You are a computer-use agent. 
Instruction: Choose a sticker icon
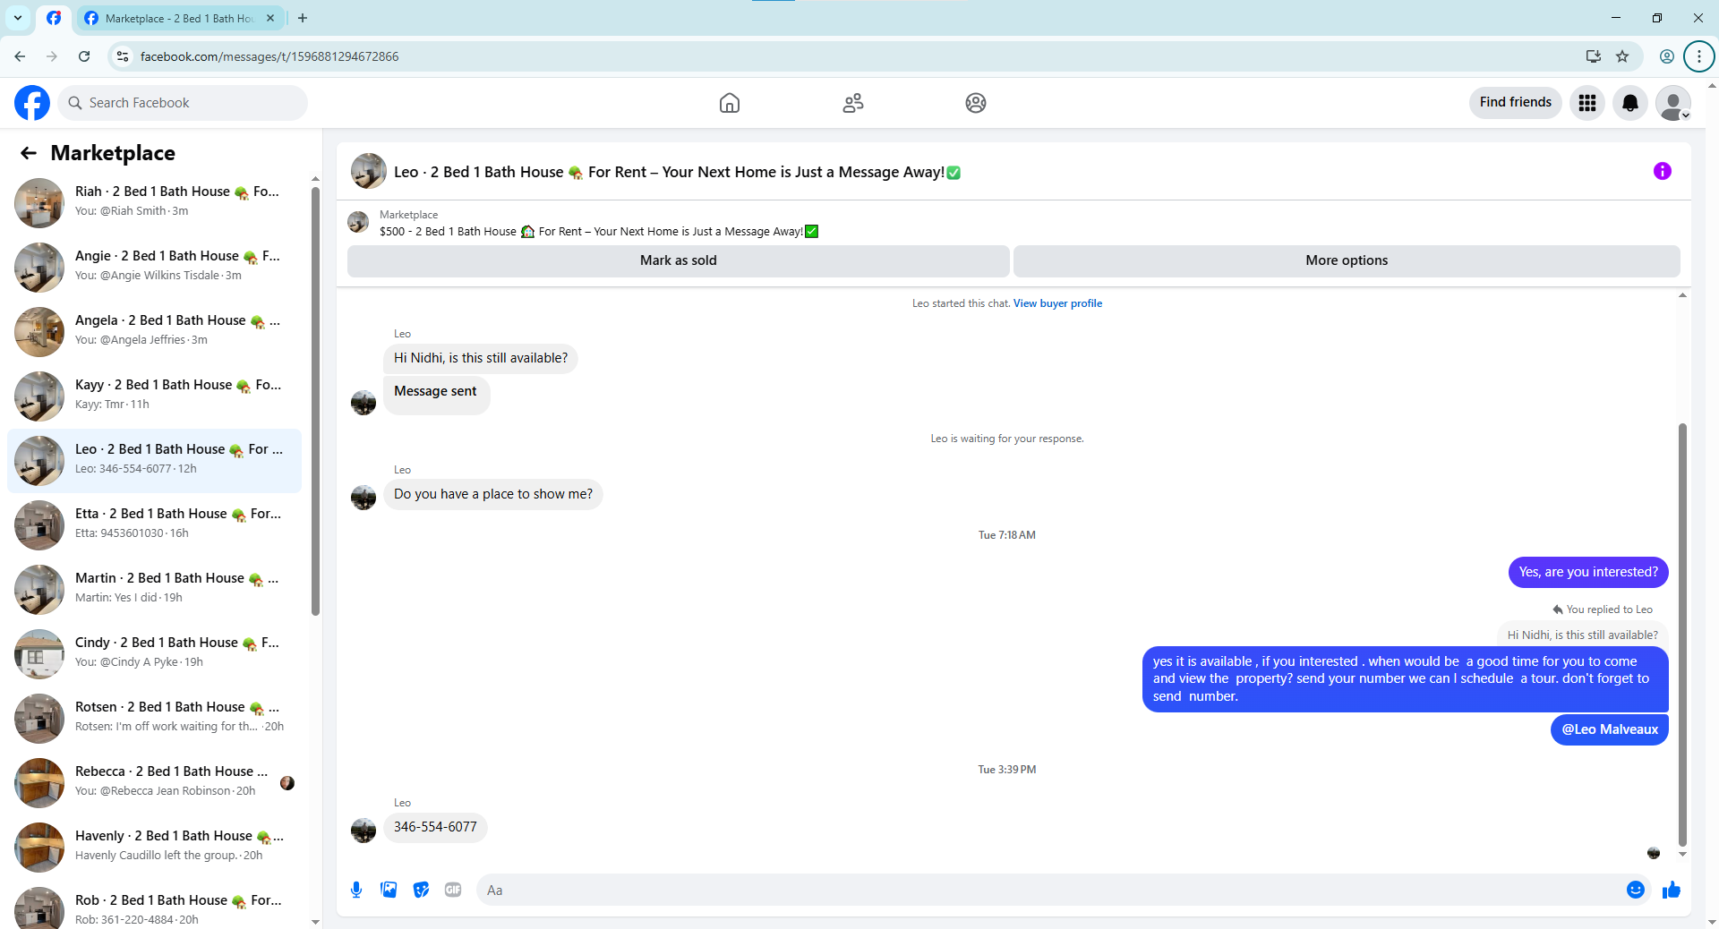(421, 890)
